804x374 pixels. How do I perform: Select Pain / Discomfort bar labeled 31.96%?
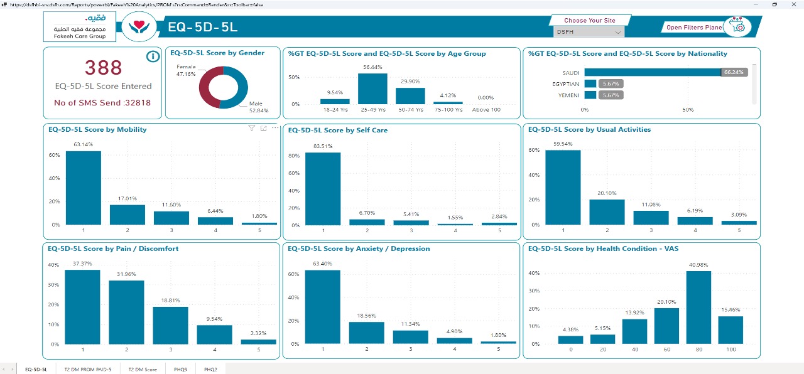click(127, 312)
